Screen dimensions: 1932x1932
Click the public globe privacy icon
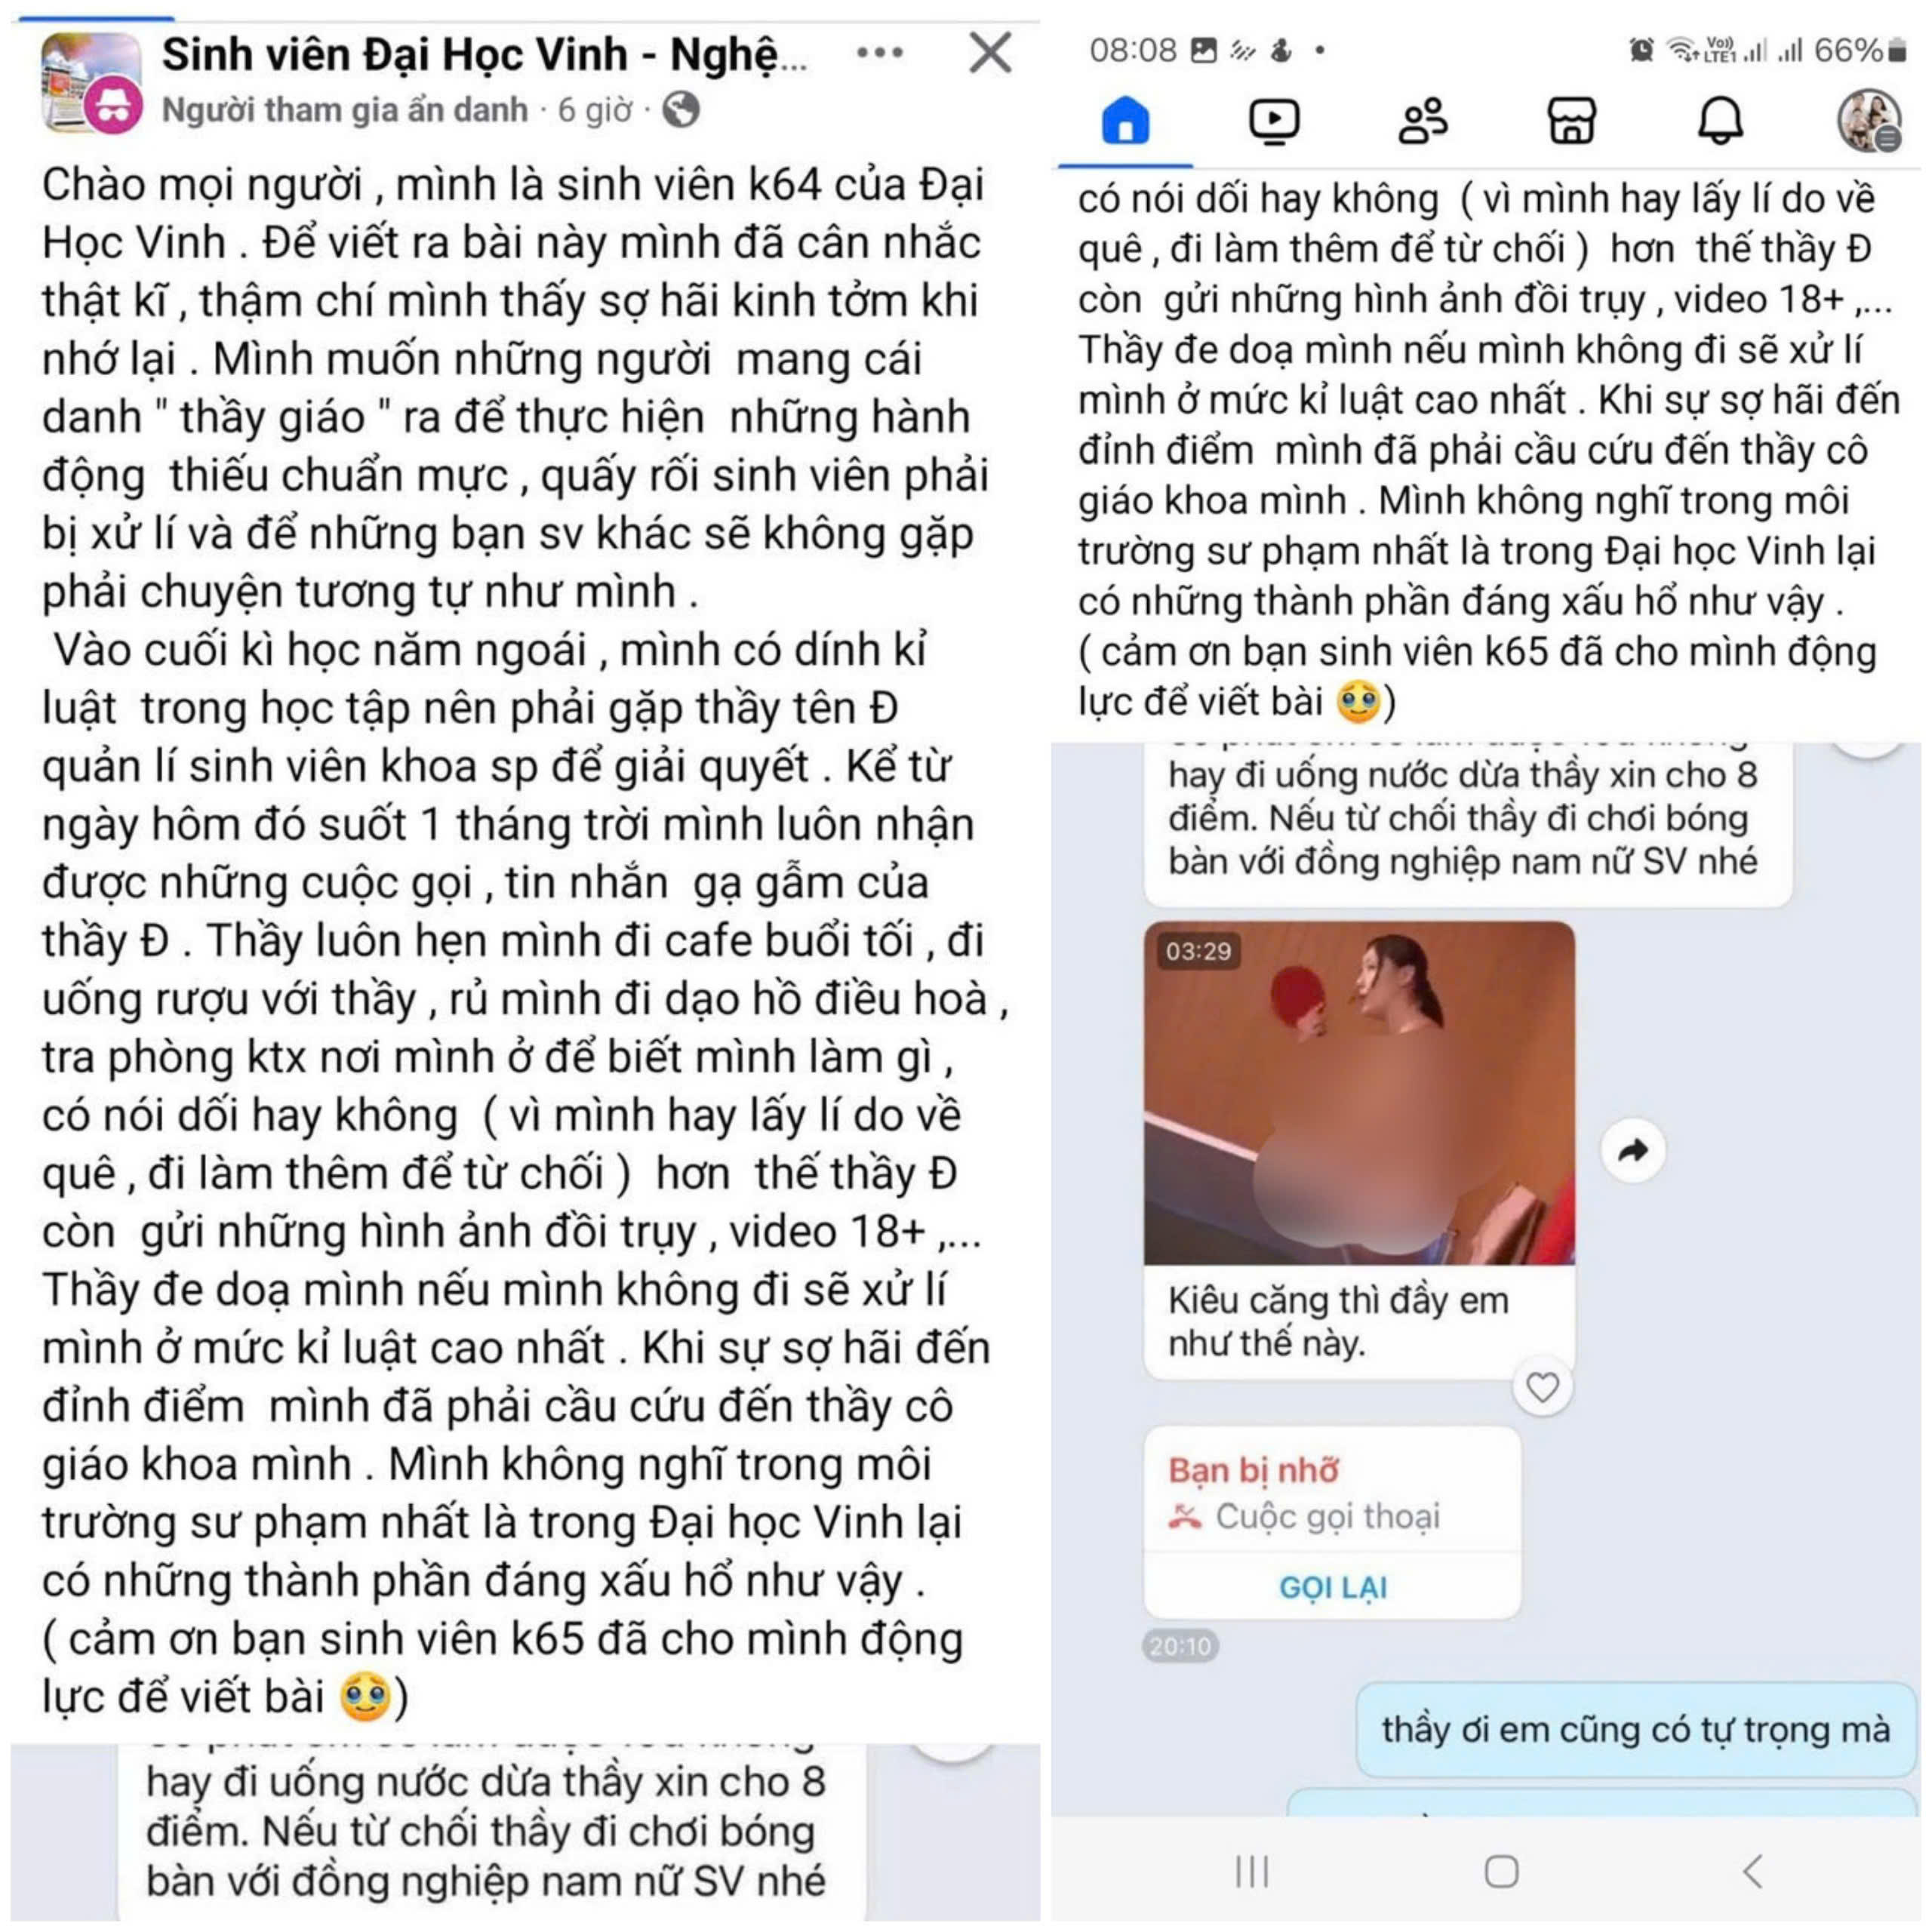681,109
